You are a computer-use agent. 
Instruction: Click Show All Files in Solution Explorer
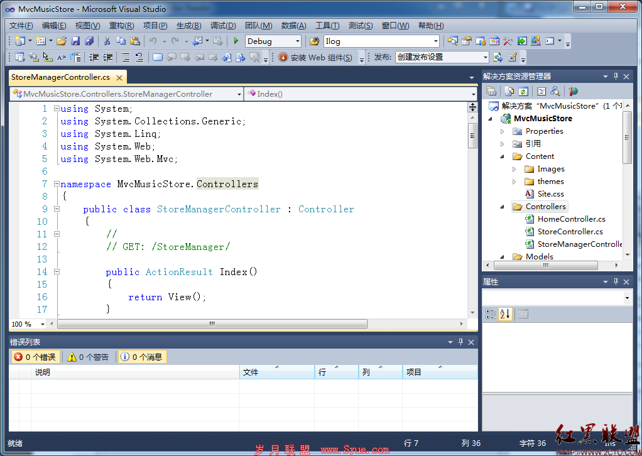(509, 91)
